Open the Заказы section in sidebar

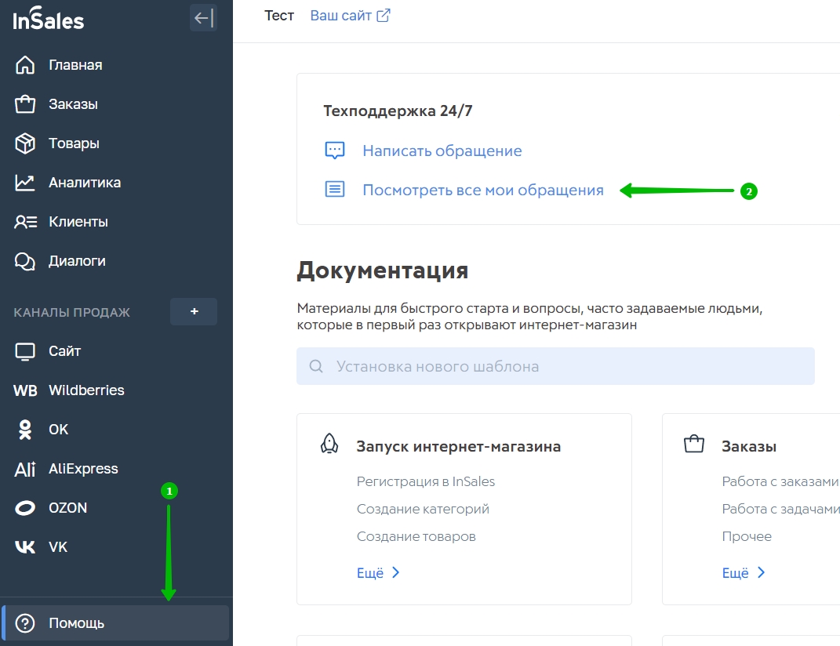(74, 104)
